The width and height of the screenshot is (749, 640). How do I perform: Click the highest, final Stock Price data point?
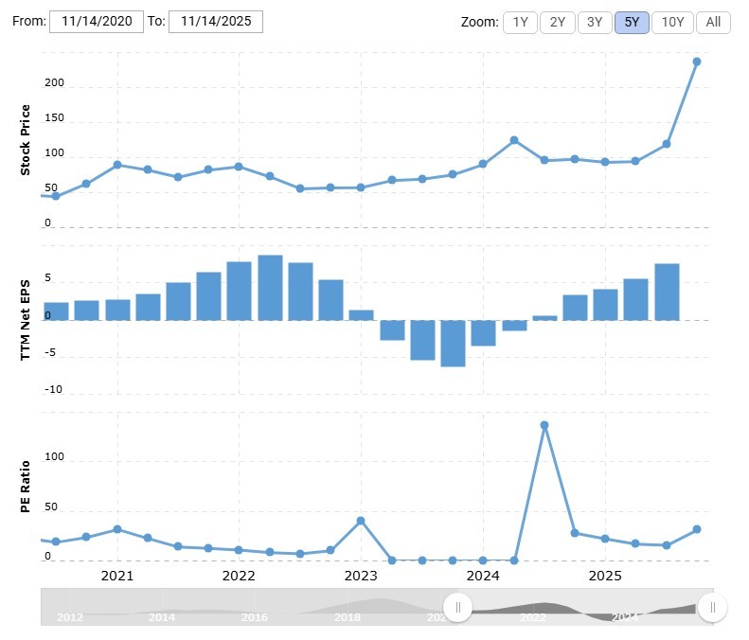[x=697, y=62]
